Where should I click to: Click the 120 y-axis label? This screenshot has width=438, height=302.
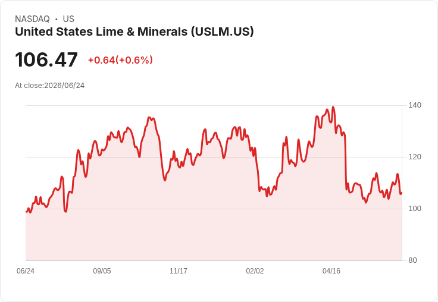[x=415, y=157]
